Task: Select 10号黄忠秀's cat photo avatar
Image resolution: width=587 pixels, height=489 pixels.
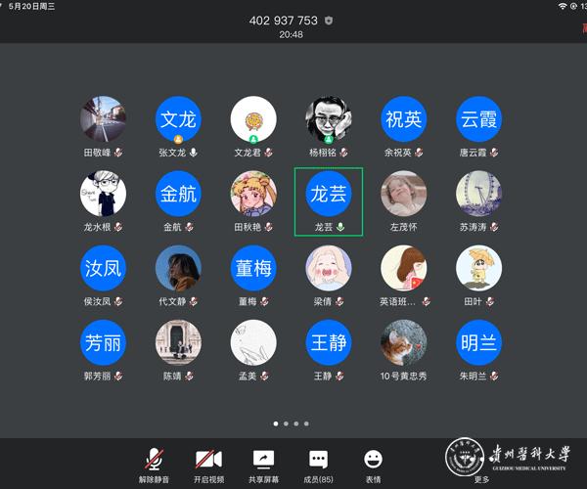Action: [x=404, y=342]
